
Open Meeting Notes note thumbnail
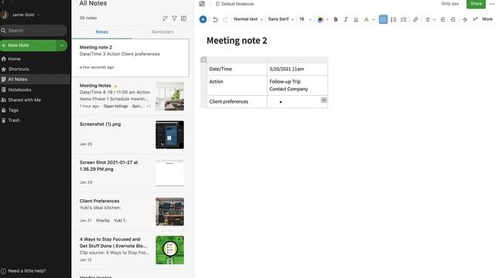click(x=170, y=97)
